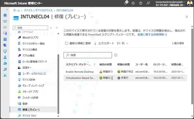
Task: Open the notifications bell icon
Action: click(126, 3)
